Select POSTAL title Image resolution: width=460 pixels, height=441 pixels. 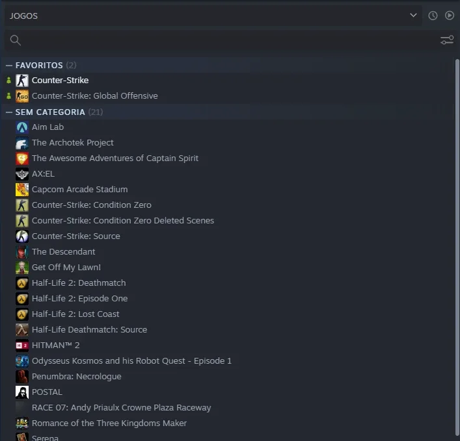point(47,392)
